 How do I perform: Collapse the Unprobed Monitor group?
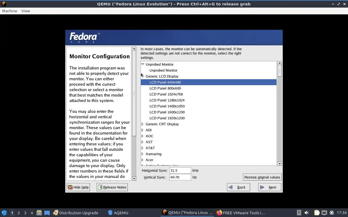[142, 64]
